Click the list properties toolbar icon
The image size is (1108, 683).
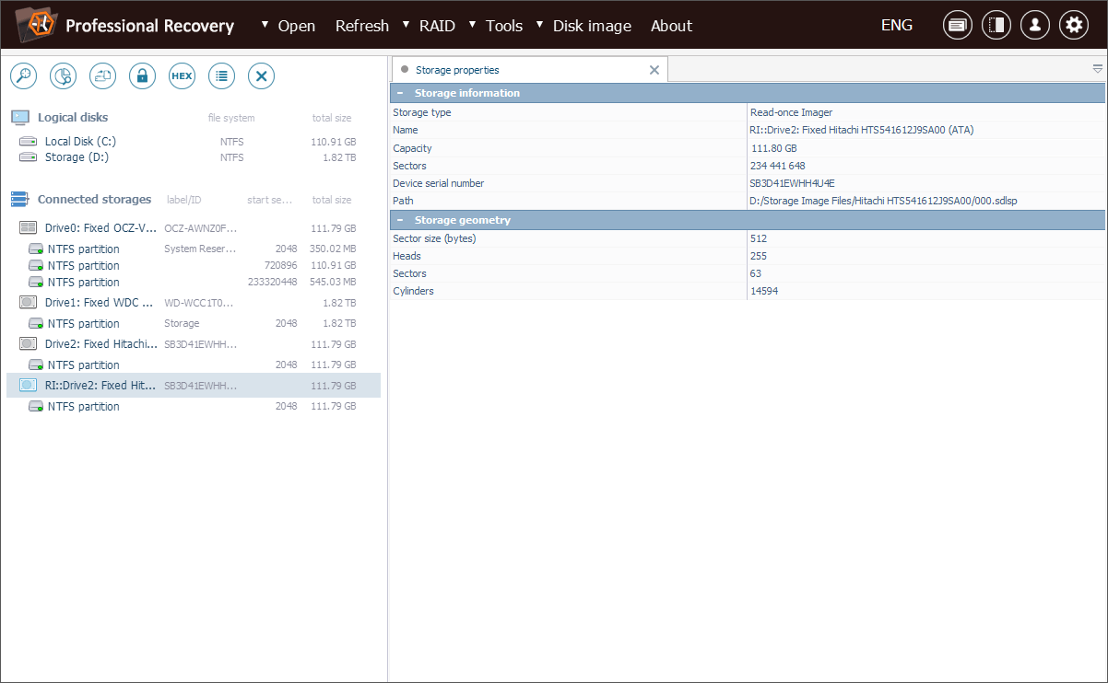(x=221, y=76)
